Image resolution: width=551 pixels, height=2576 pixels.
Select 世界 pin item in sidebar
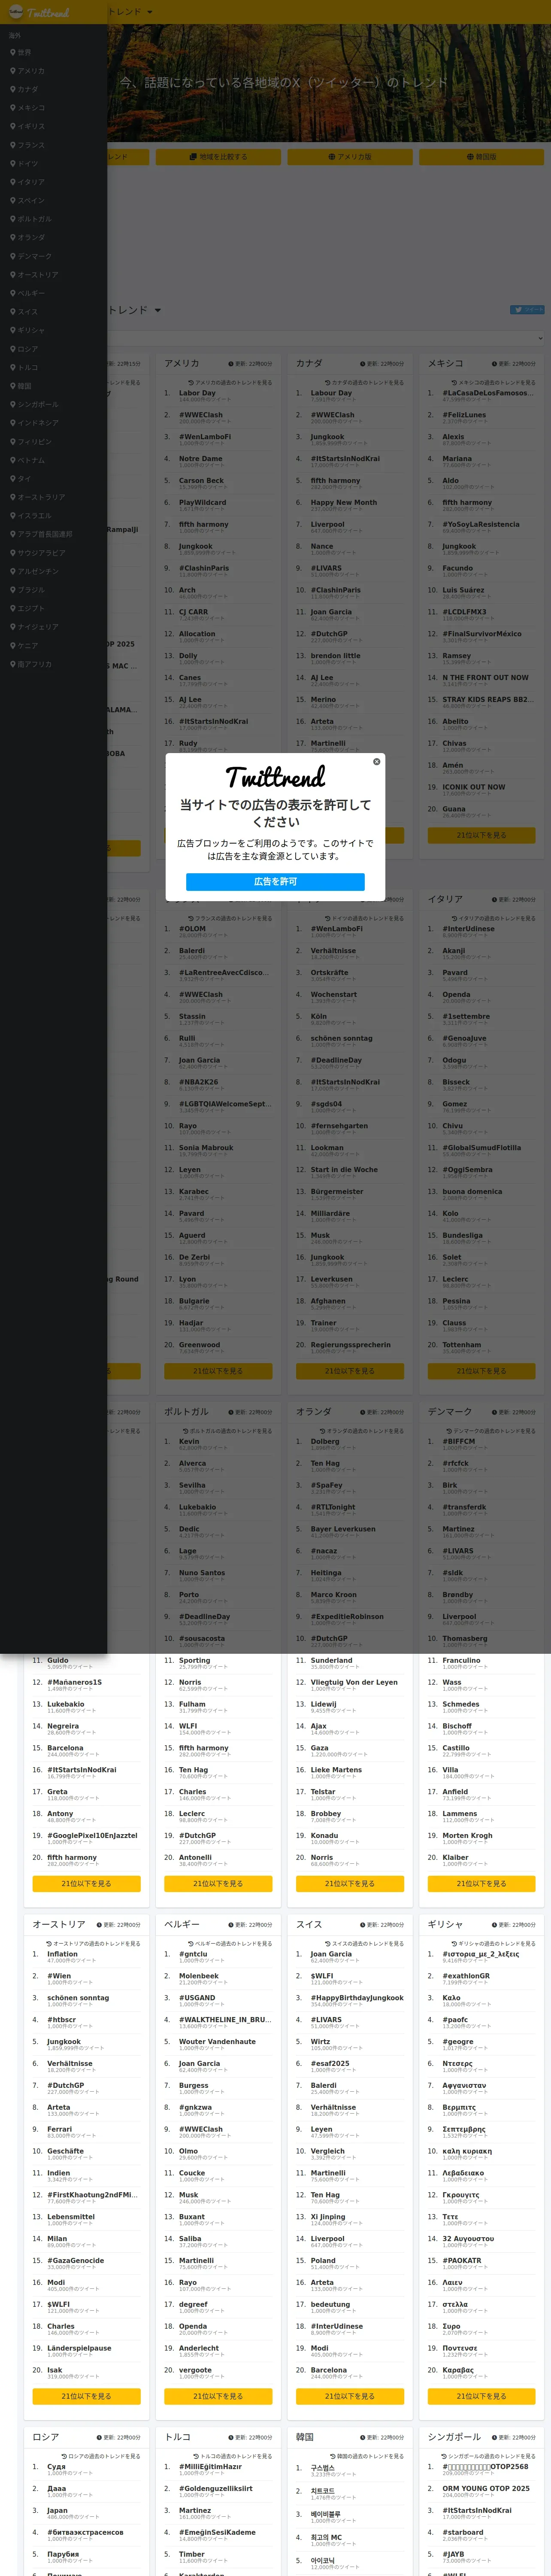21,52
